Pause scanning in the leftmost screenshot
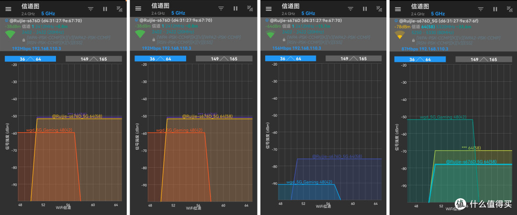Image resolution: width=517 pixels, height=215 pixels. tap(105, 9)
